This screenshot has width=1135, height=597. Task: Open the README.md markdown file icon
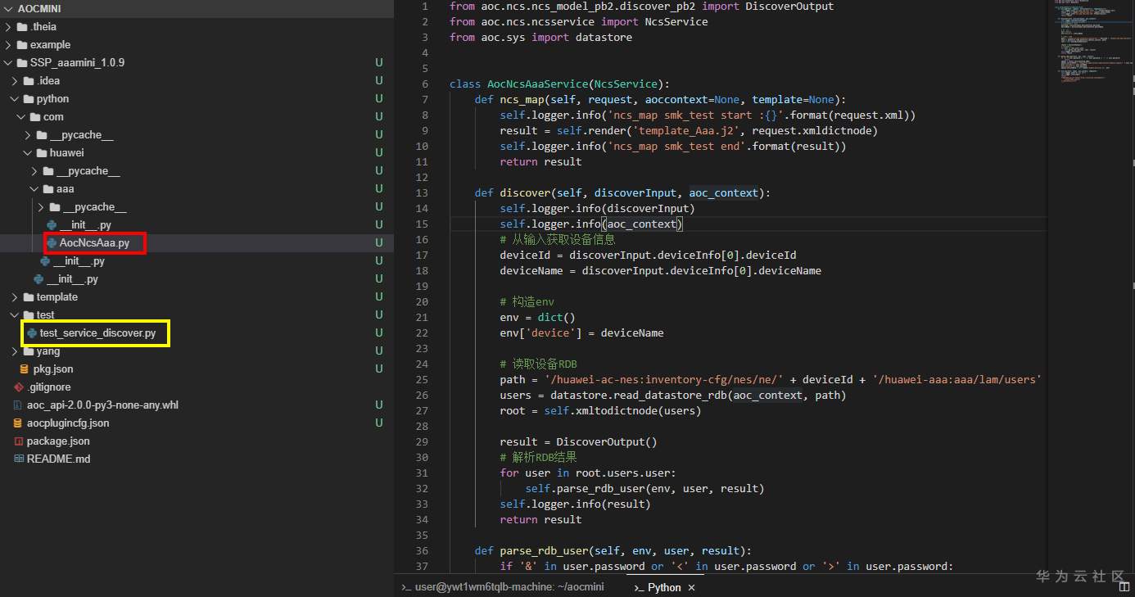19,459
